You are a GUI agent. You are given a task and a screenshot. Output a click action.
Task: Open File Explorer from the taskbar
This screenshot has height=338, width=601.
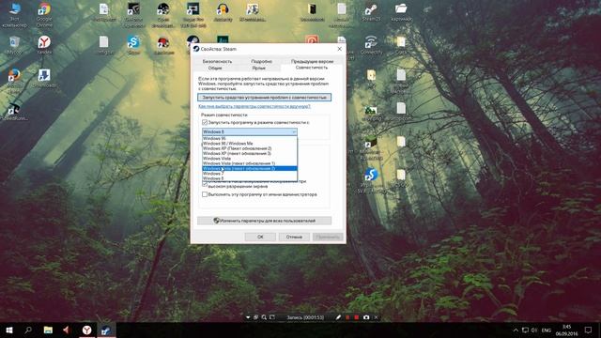pyautogui.click(x=48, y=330)
